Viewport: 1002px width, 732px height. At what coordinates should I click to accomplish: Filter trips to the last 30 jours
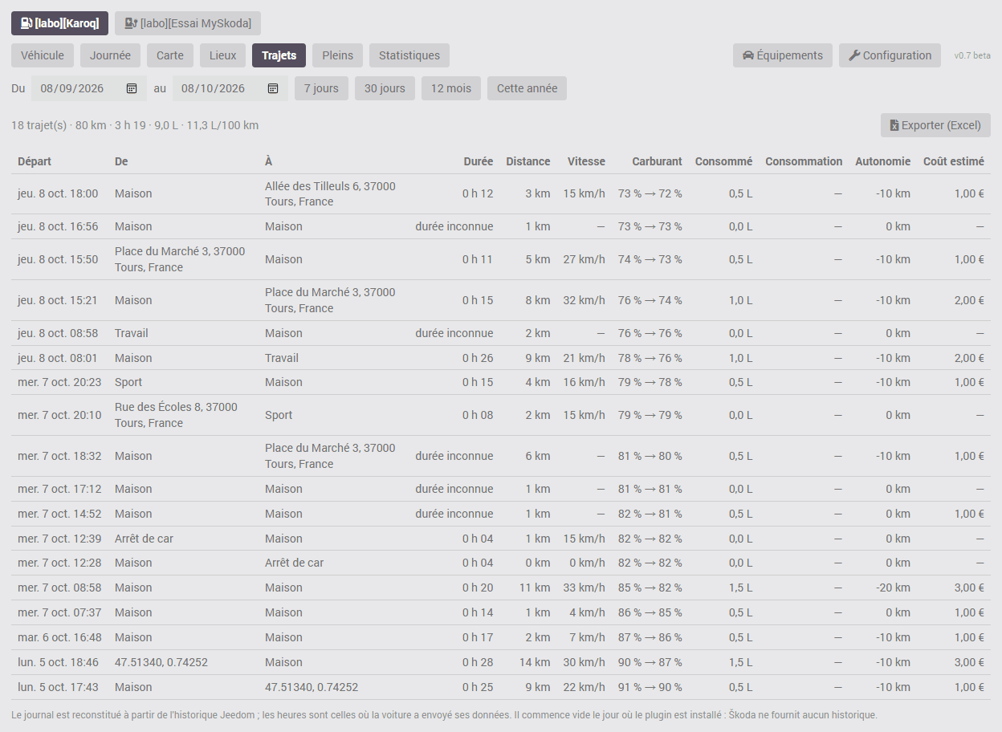(385, 88)
